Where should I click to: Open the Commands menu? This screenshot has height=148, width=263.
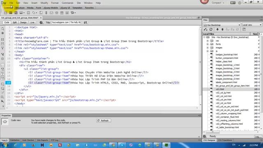coord(67,3)
